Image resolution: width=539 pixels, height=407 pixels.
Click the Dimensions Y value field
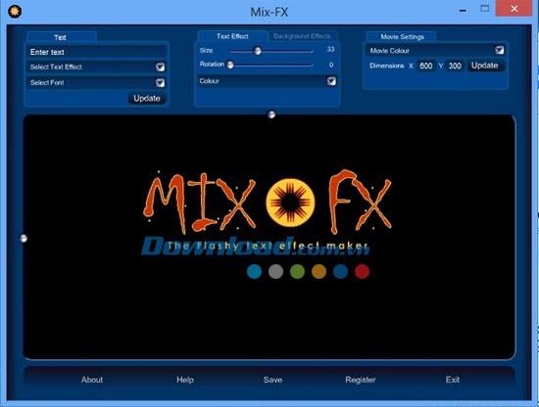[x=455, y=66]
